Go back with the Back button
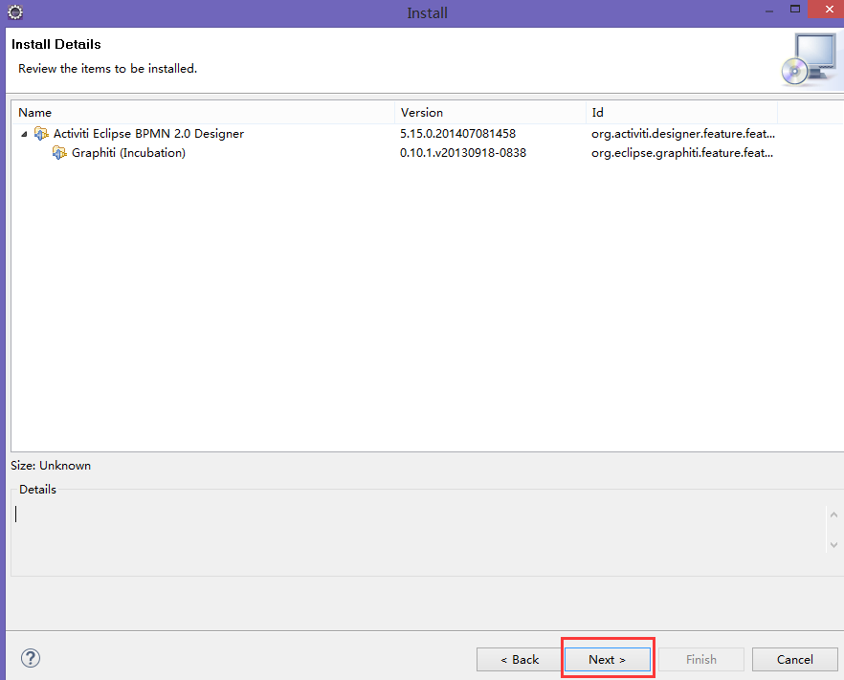Screen dimensions: 844x680 point(520,659)
